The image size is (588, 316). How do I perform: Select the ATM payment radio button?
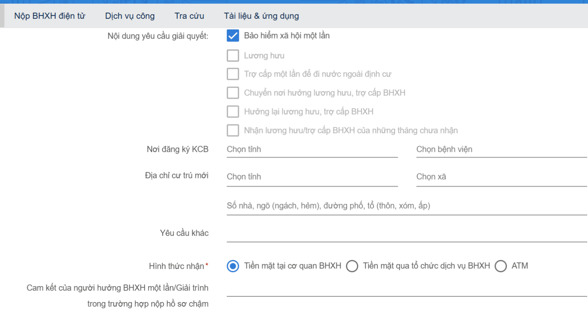[x=501, y=266]
